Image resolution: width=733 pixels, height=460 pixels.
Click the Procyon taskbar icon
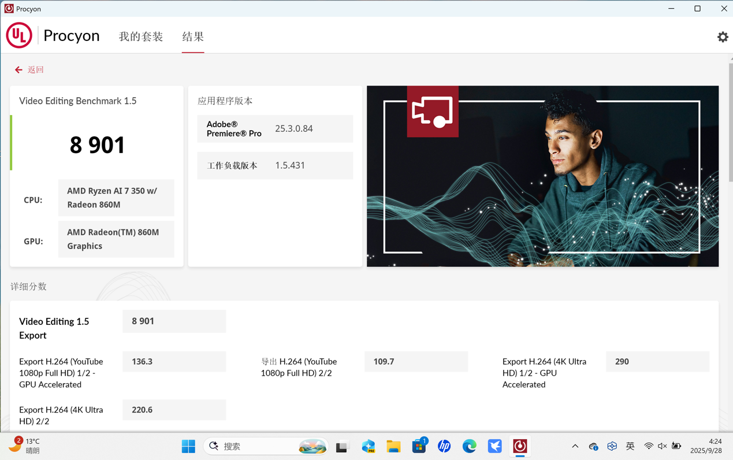[520, 446]
